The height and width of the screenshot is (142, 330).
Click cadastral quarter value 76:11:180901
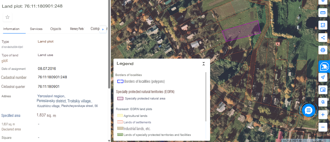coord(49,87)
